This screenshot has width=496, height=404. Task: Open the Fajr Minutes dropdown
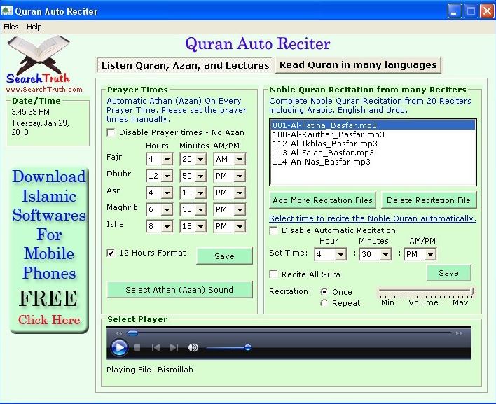[200, 160]
